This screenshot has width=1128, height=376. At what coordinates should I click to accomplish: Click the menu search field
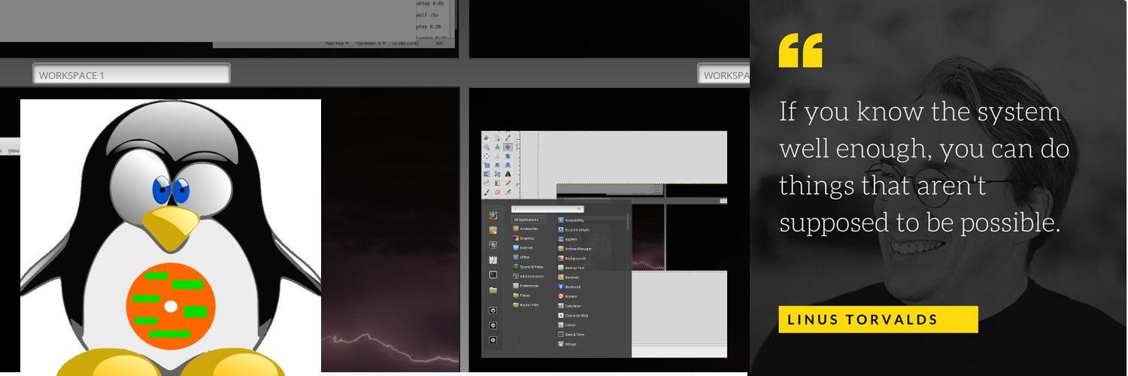(547, 209)
